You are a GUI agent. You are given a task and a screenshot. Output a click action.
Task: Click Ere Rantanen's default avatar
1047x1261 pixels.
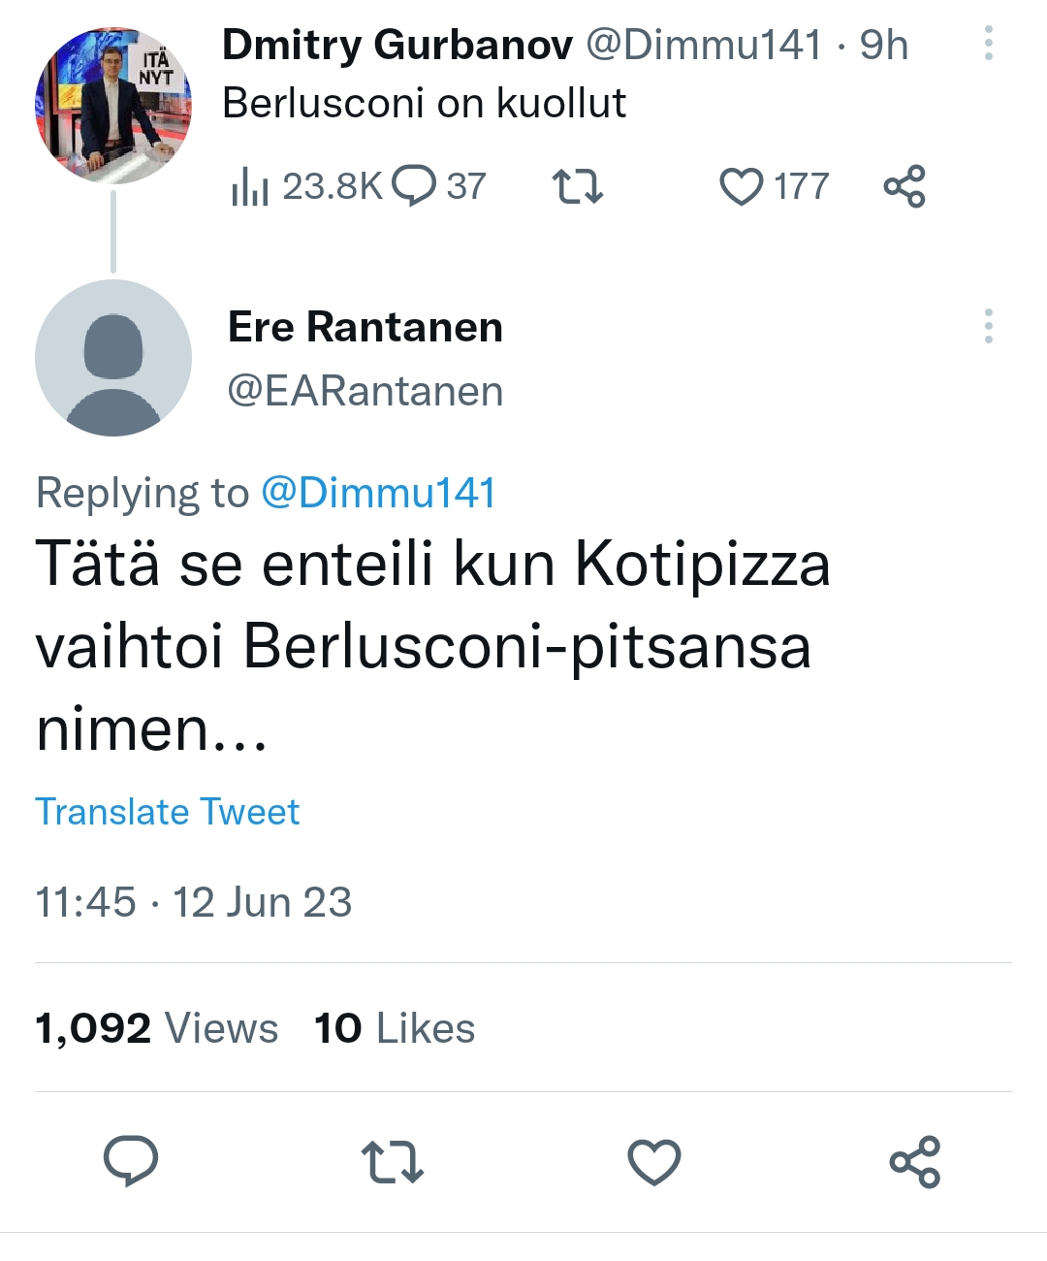113,358
